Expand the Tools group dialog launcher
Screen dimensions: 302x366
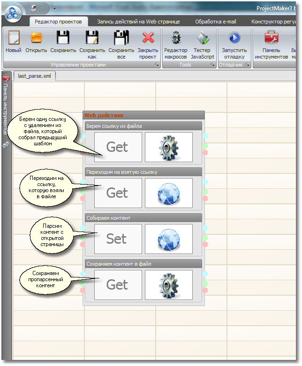click(213, 65)
